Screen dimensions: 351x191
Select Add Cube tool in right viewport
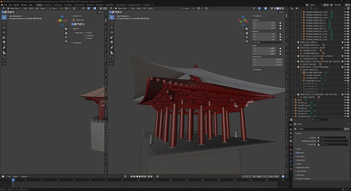tap(112, 58)
